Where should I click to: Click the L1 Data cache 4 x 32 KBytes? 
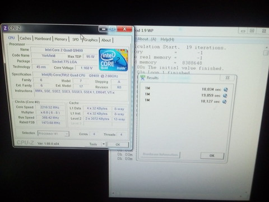click(x=97, y=108)
